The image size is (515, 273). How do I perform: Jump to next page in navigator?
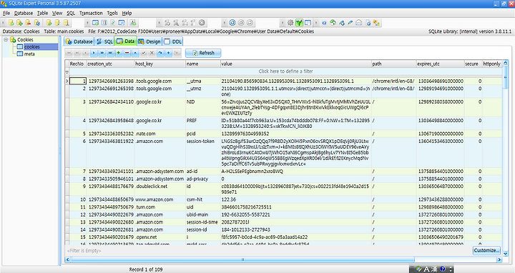point(102,53)
